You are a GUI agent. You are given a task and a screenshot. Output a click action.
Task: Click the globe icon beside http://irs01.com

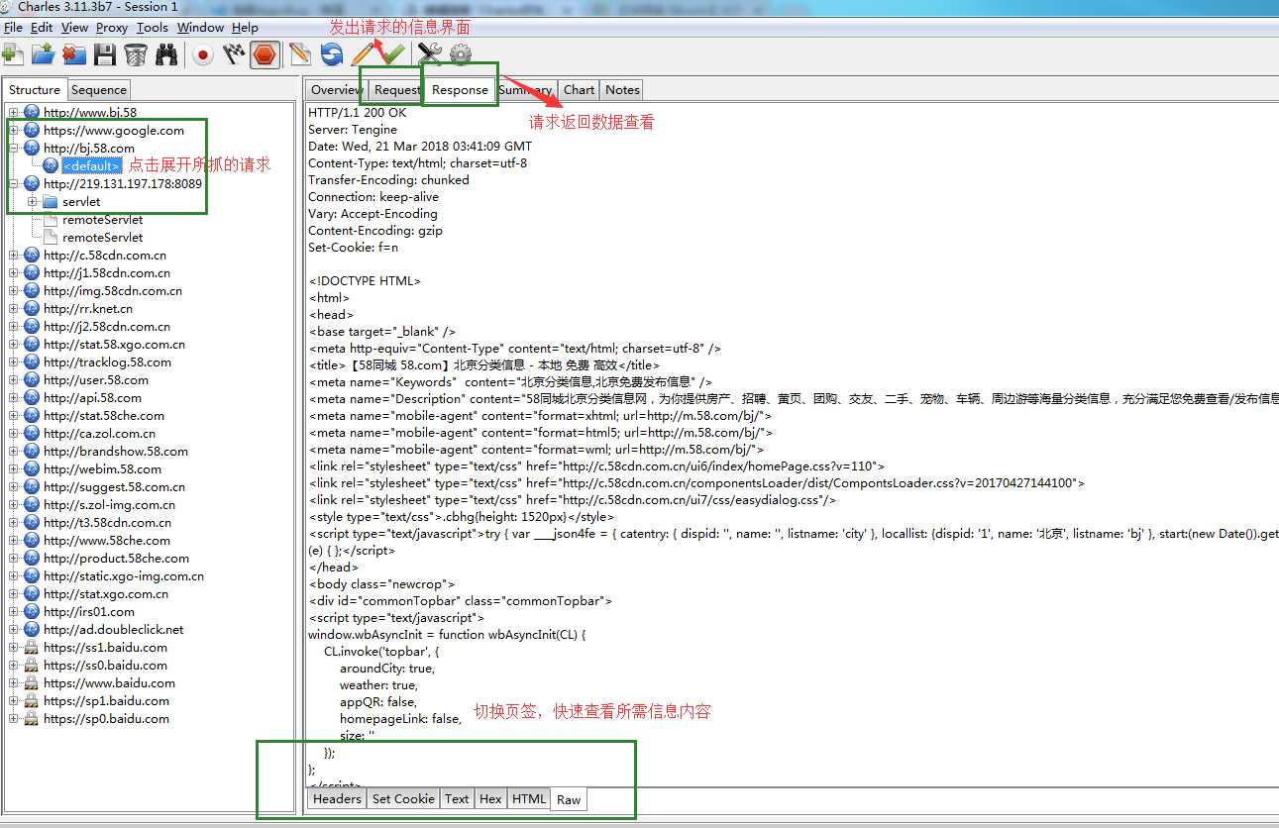tap(32, 612)
